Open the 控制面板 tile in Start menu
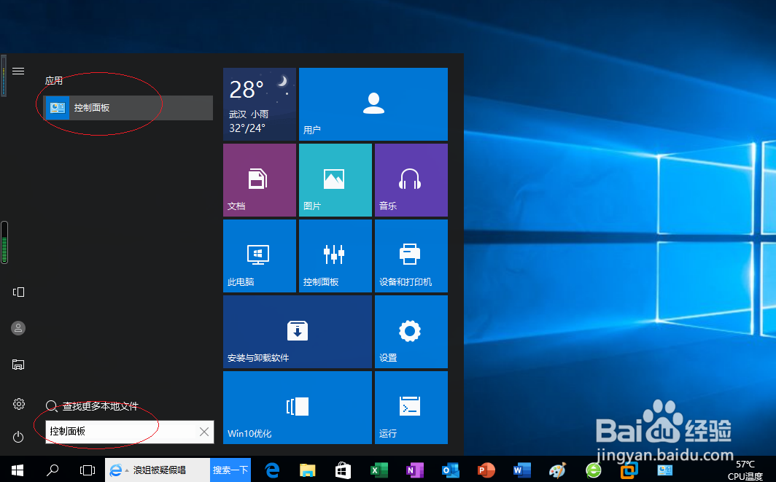 pos(335,255)
